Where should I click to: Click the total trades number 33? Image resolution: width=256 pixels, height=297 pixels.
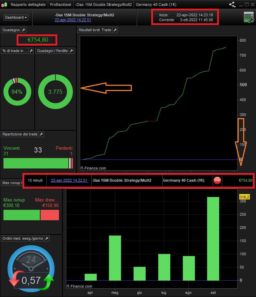[38, 150]
